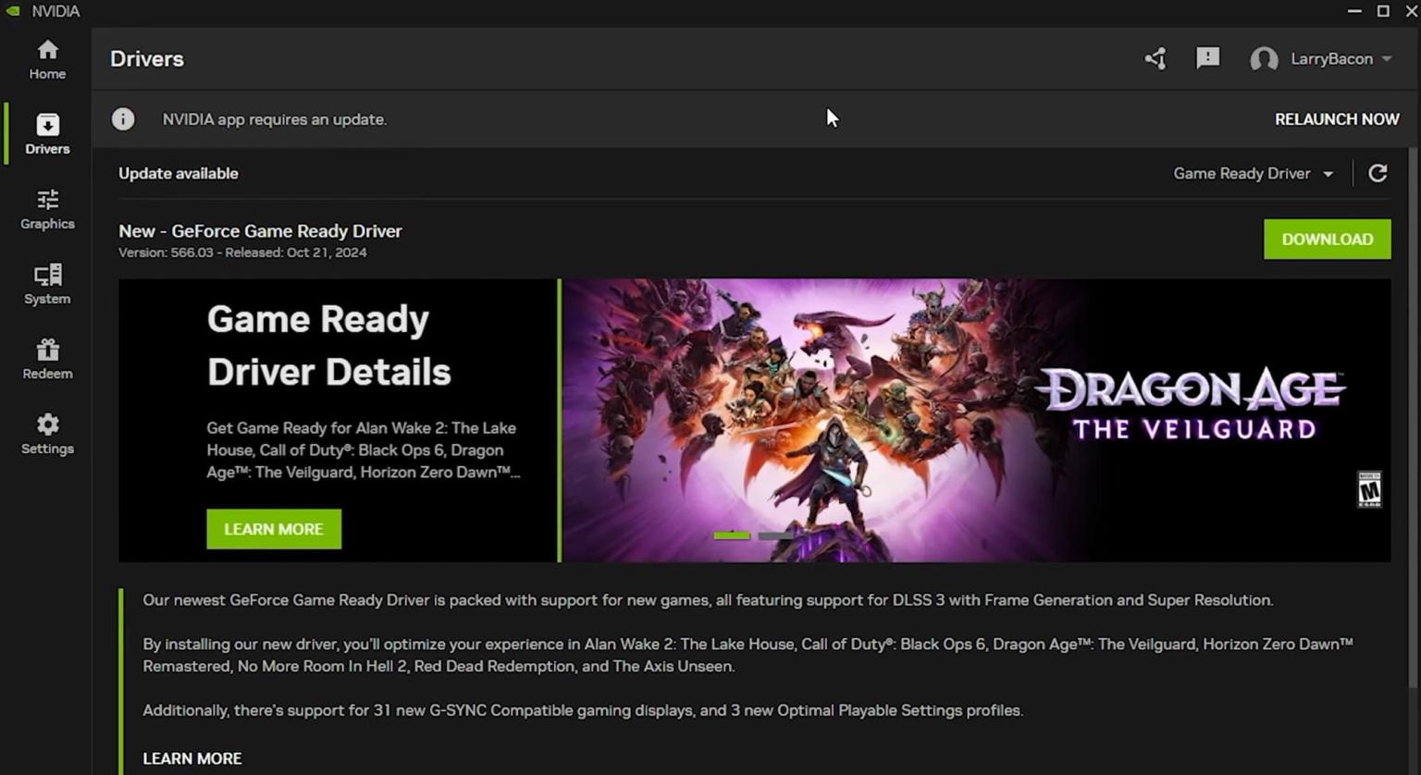Open the LEARN MORE link below description

tap(192, 758)
